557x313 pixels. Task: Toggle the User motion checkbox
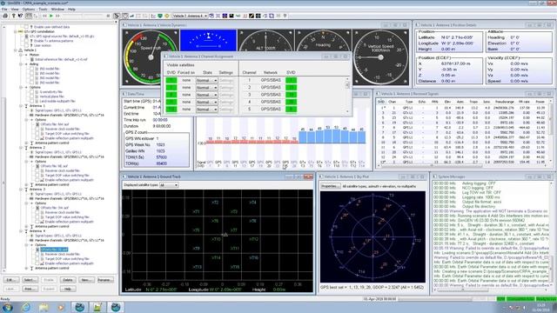[x=26, y=45]
